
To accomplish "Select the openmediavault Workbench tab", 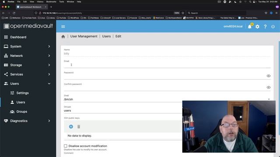I will (x=31, y=7).
